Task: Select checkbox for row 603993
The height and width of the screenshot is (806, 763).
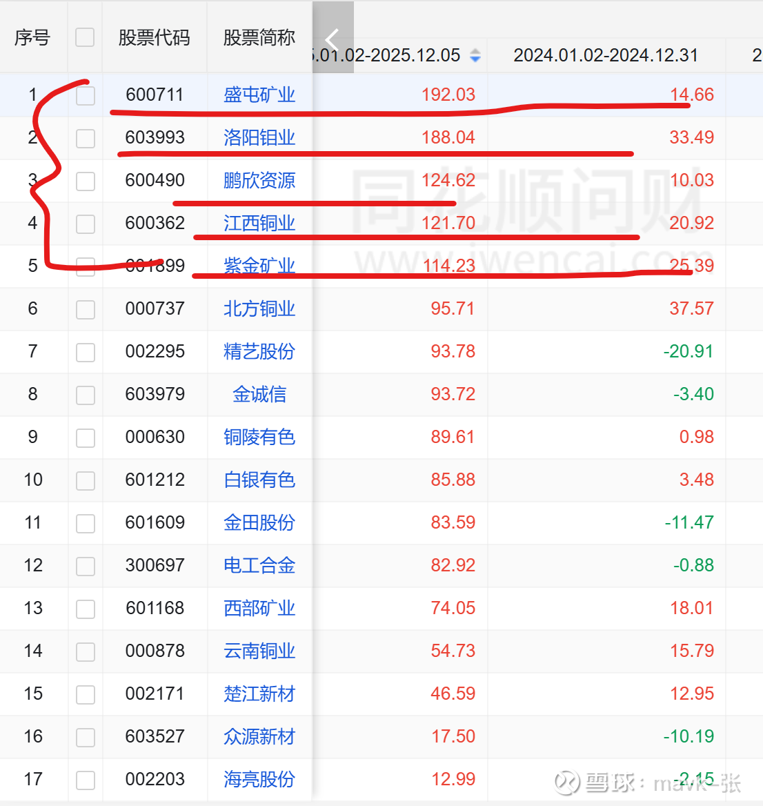Action: tap(86, 138)
